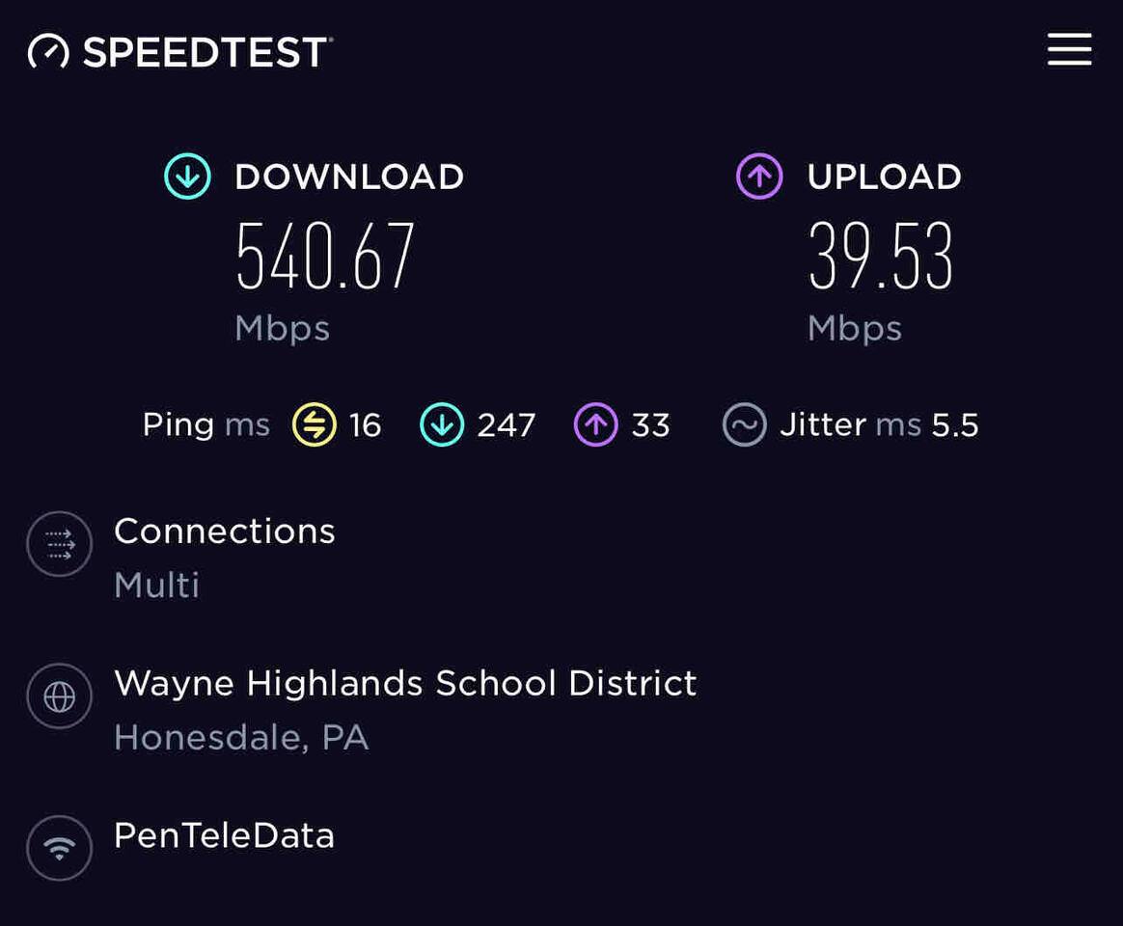Click the Speedtest gauge logo icon
This screenshot has height=926, width=1123.
point(48,51)
